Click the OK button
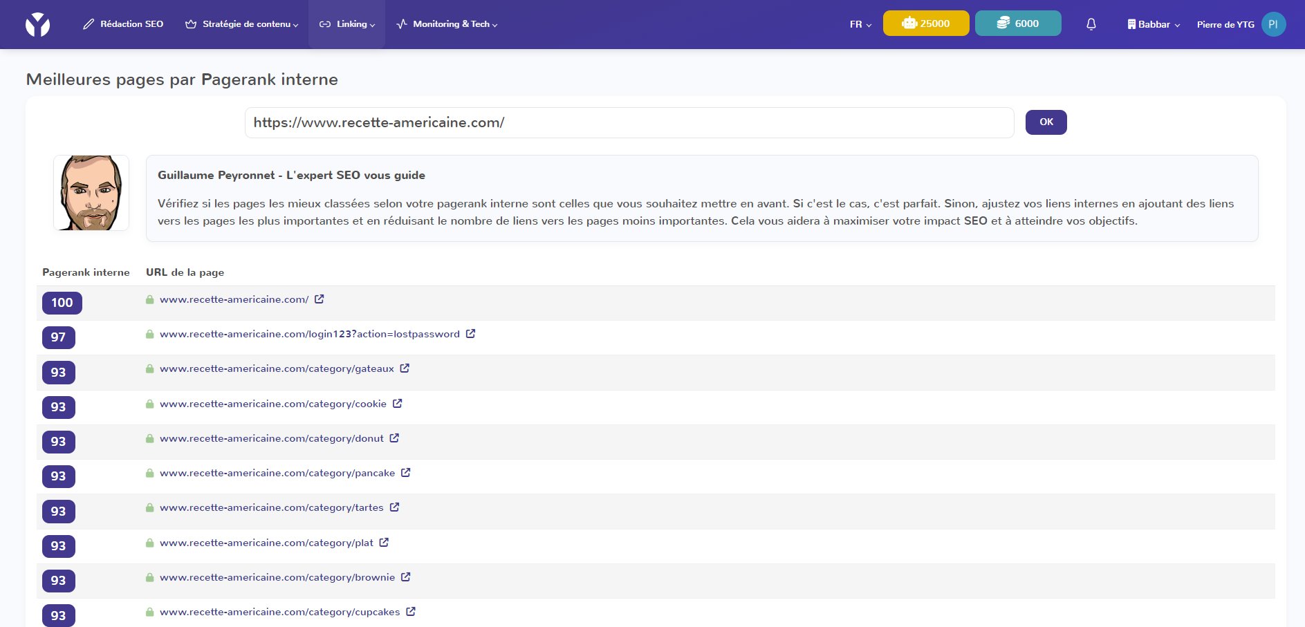The height and width of the screenshot is (627, 1305). pyautogui.click(x=1046, y=122)
